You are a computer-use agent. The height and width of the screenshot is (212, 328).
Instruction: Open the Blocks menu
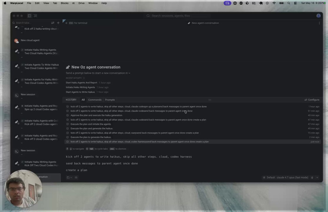coord(65,3)
